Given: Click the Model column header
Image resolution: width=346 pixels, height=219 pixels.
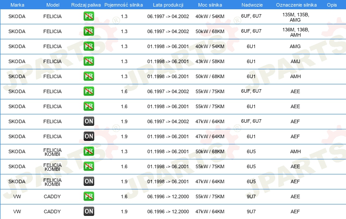Looking at the screenshot, I should pos(53,5).
